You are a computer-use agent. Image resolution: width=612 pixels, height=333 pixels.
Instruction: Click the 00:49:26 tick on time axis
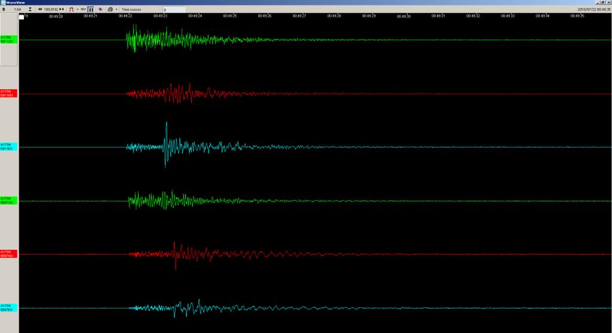point(265,16)
